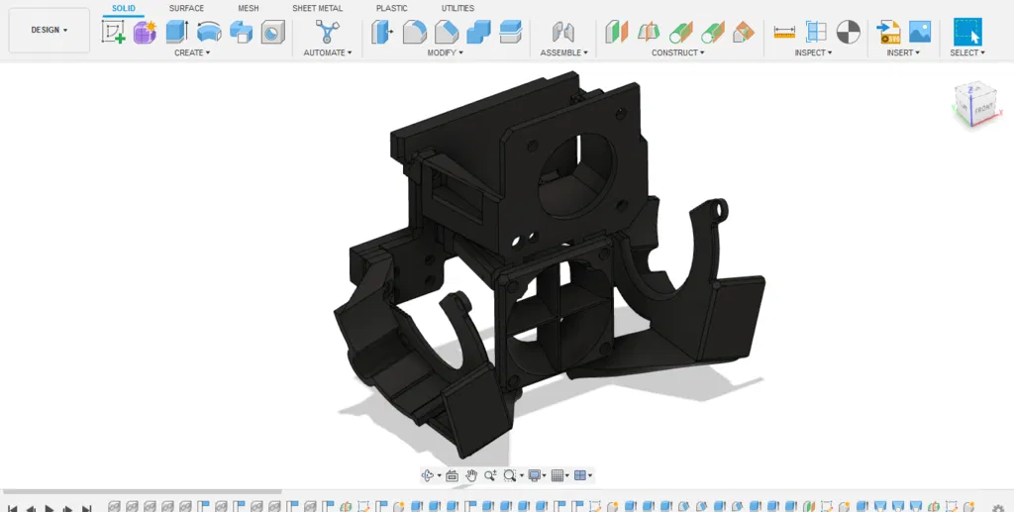The height and width of the screenshot is (512, 1014).
Task: Select the Revolve tool icon
Action: (x=209, y=32)
